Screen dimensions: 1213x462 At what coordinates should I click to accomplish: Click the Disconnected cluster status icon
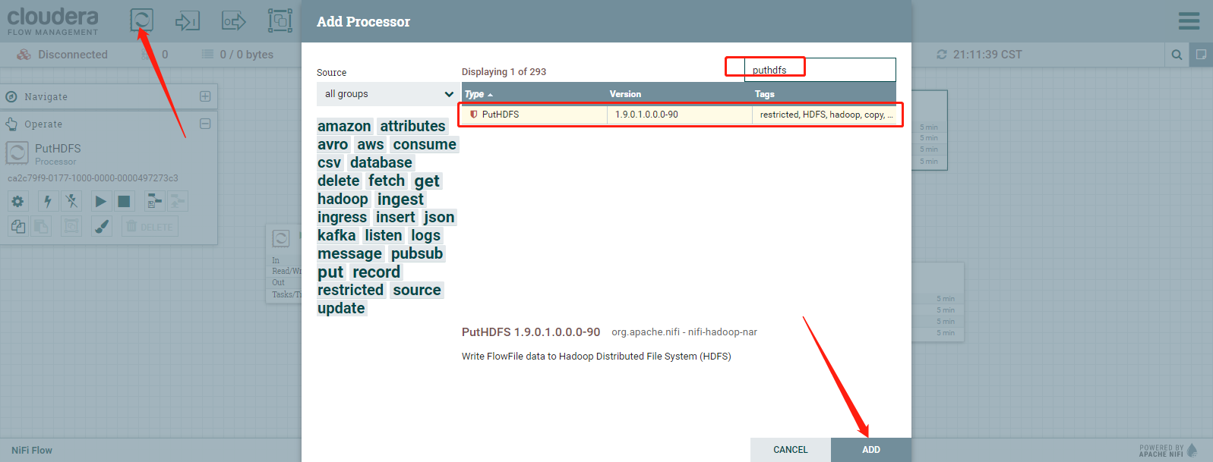click(24, 55)
